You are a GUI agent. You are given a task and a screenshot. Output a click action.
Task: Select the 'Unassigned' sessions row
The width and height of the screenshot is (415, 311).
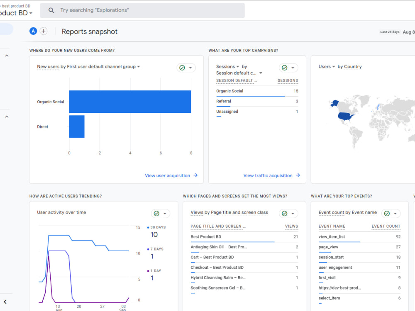[x=257, y=112]
